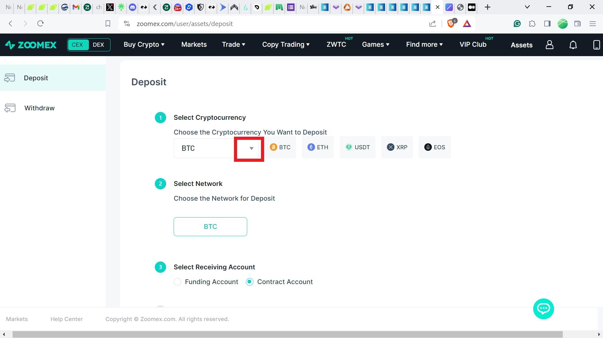The width and height of the screenshot is (603, 338).
Task: Select Contract Account radio option
Action: 250,282
